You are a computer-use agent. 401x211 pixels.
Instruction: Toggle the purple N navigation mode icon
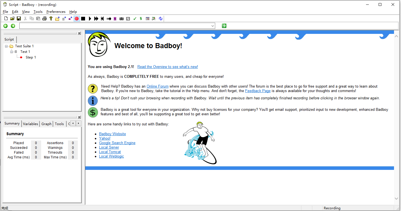[115, 19]
